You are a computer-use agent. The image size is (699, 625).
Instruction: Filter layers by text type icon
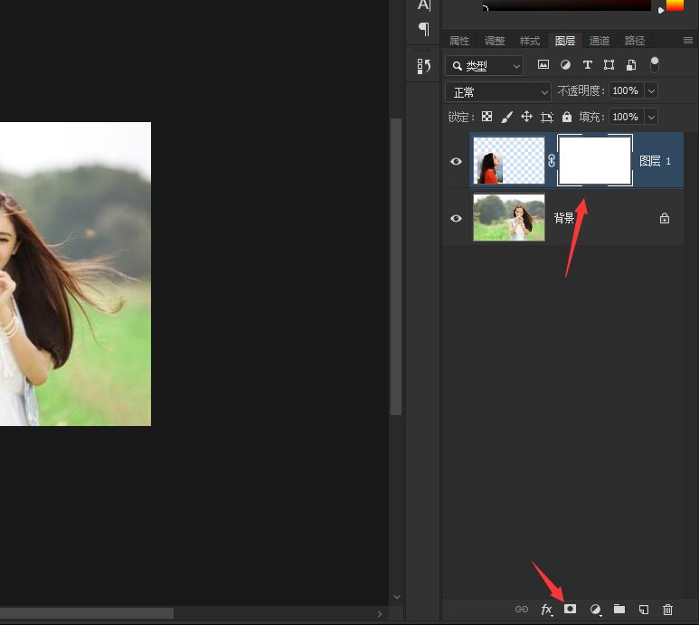(x=587, y=65)
